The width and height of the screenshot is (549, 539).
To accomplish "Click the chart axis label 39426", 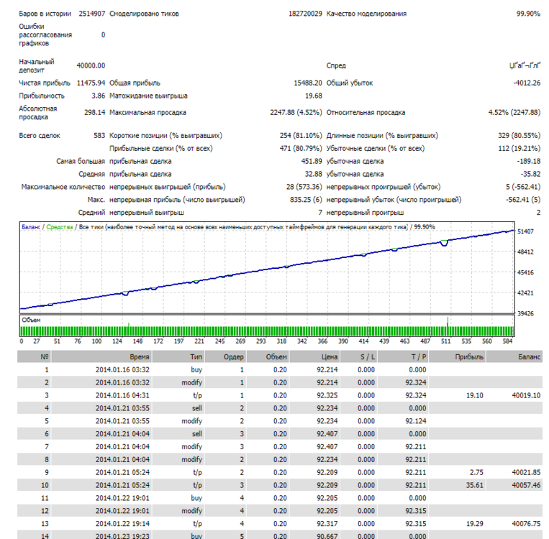I will [525, 313].
